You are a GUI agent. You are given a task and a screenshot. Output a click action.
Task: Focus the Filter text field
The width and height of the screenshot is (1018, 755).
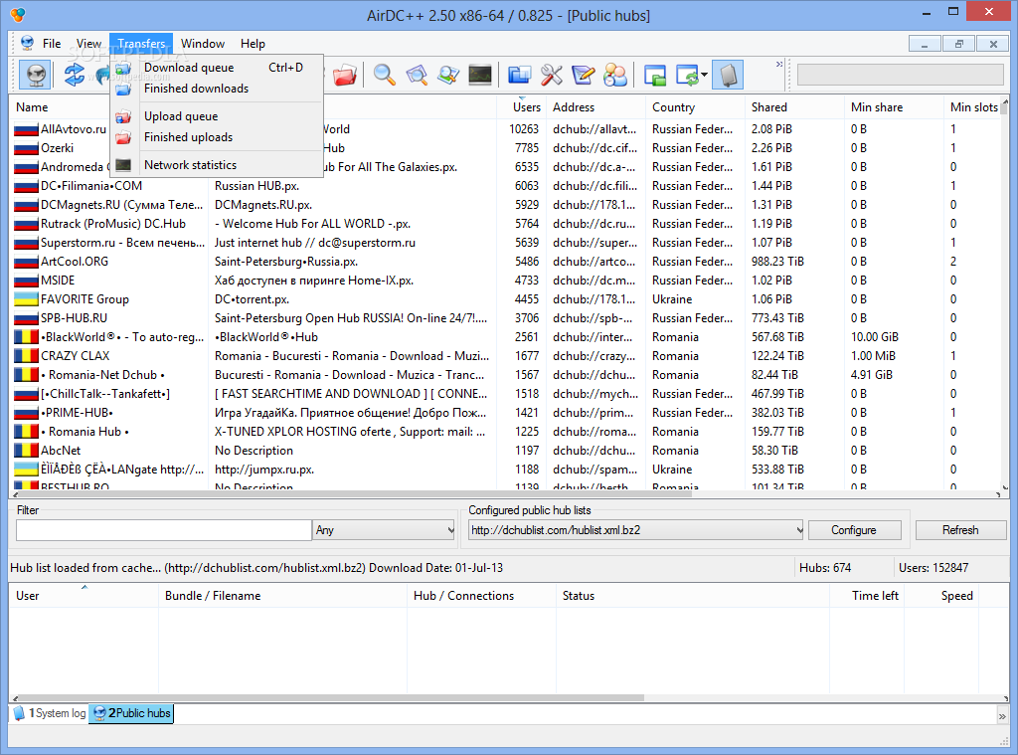pos(164,530)
